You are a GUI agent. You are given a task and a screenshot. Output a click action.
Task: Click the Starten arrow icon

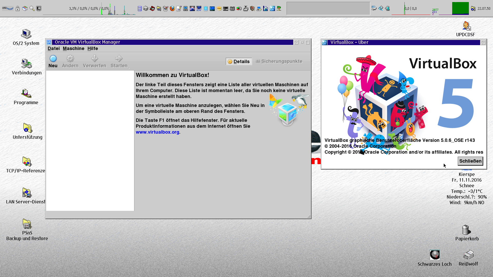(119, 59)
